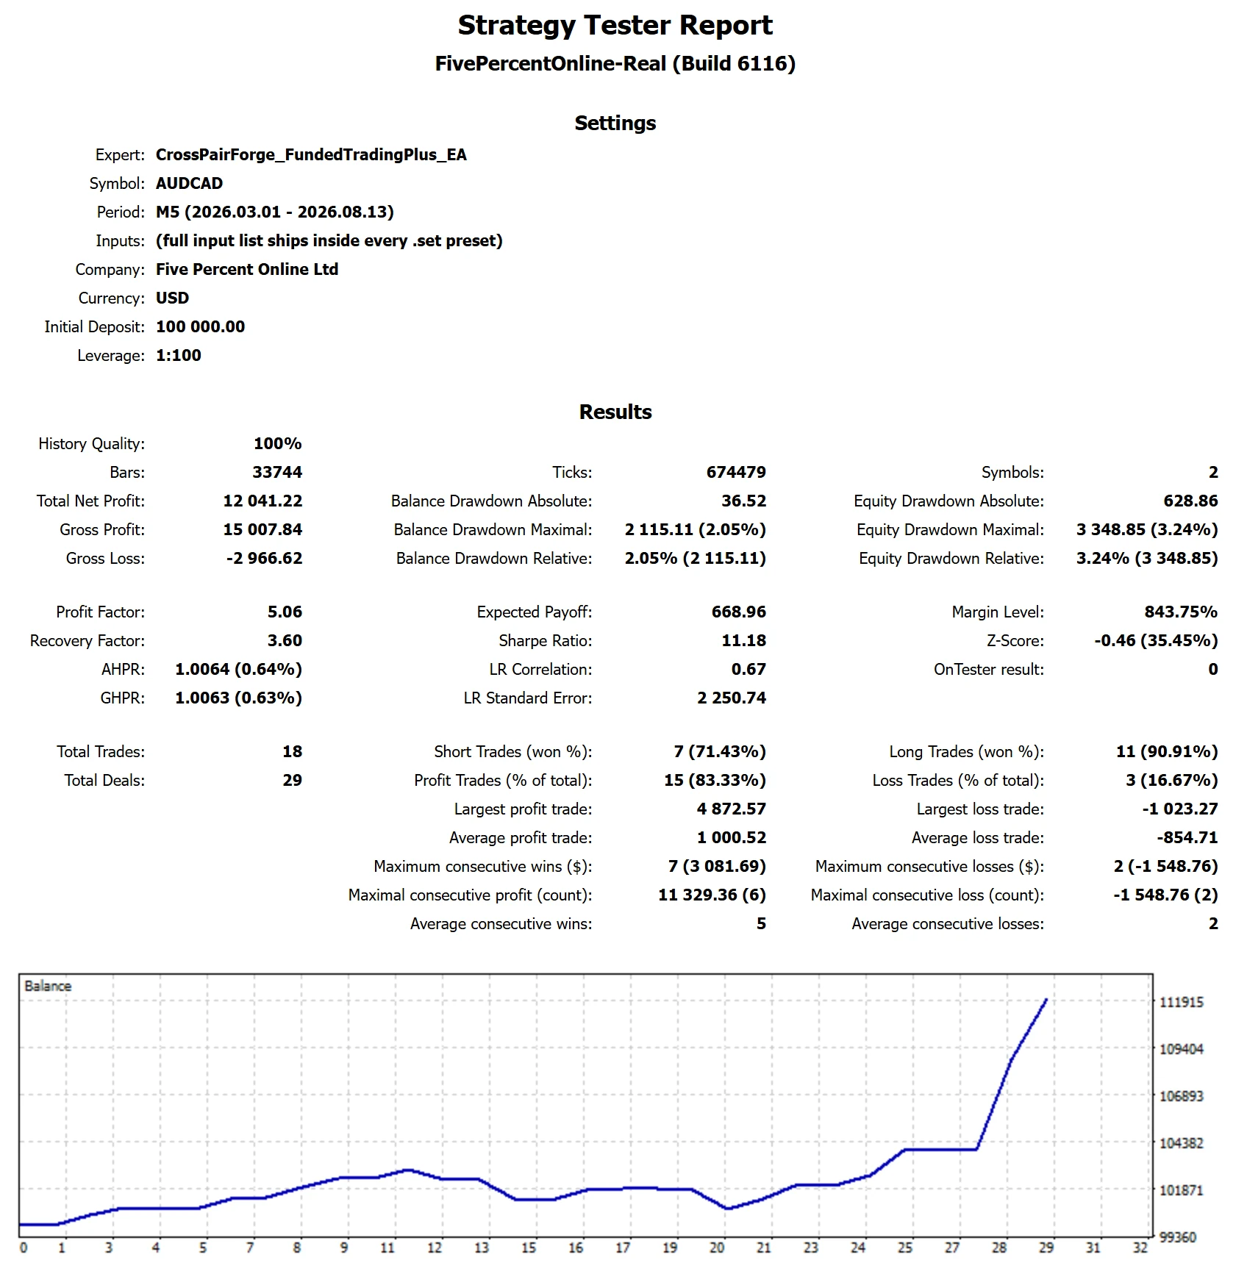Select LR Standard Error value 2 250.74
The height and width of the screenshot is (1271, 1236).
coord(731,698)
